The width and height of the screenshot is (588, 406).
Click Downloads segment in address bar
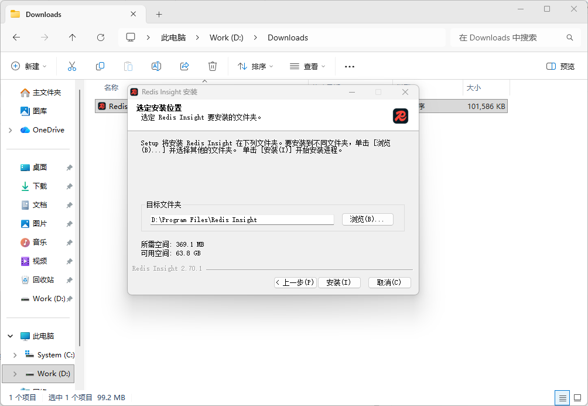point(288,37)
